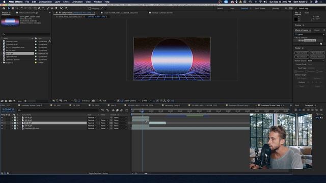326x183 pixels.
Task: Open the Mode dropdown for Luminary 35.mov layer
Action: pos(92,129)
